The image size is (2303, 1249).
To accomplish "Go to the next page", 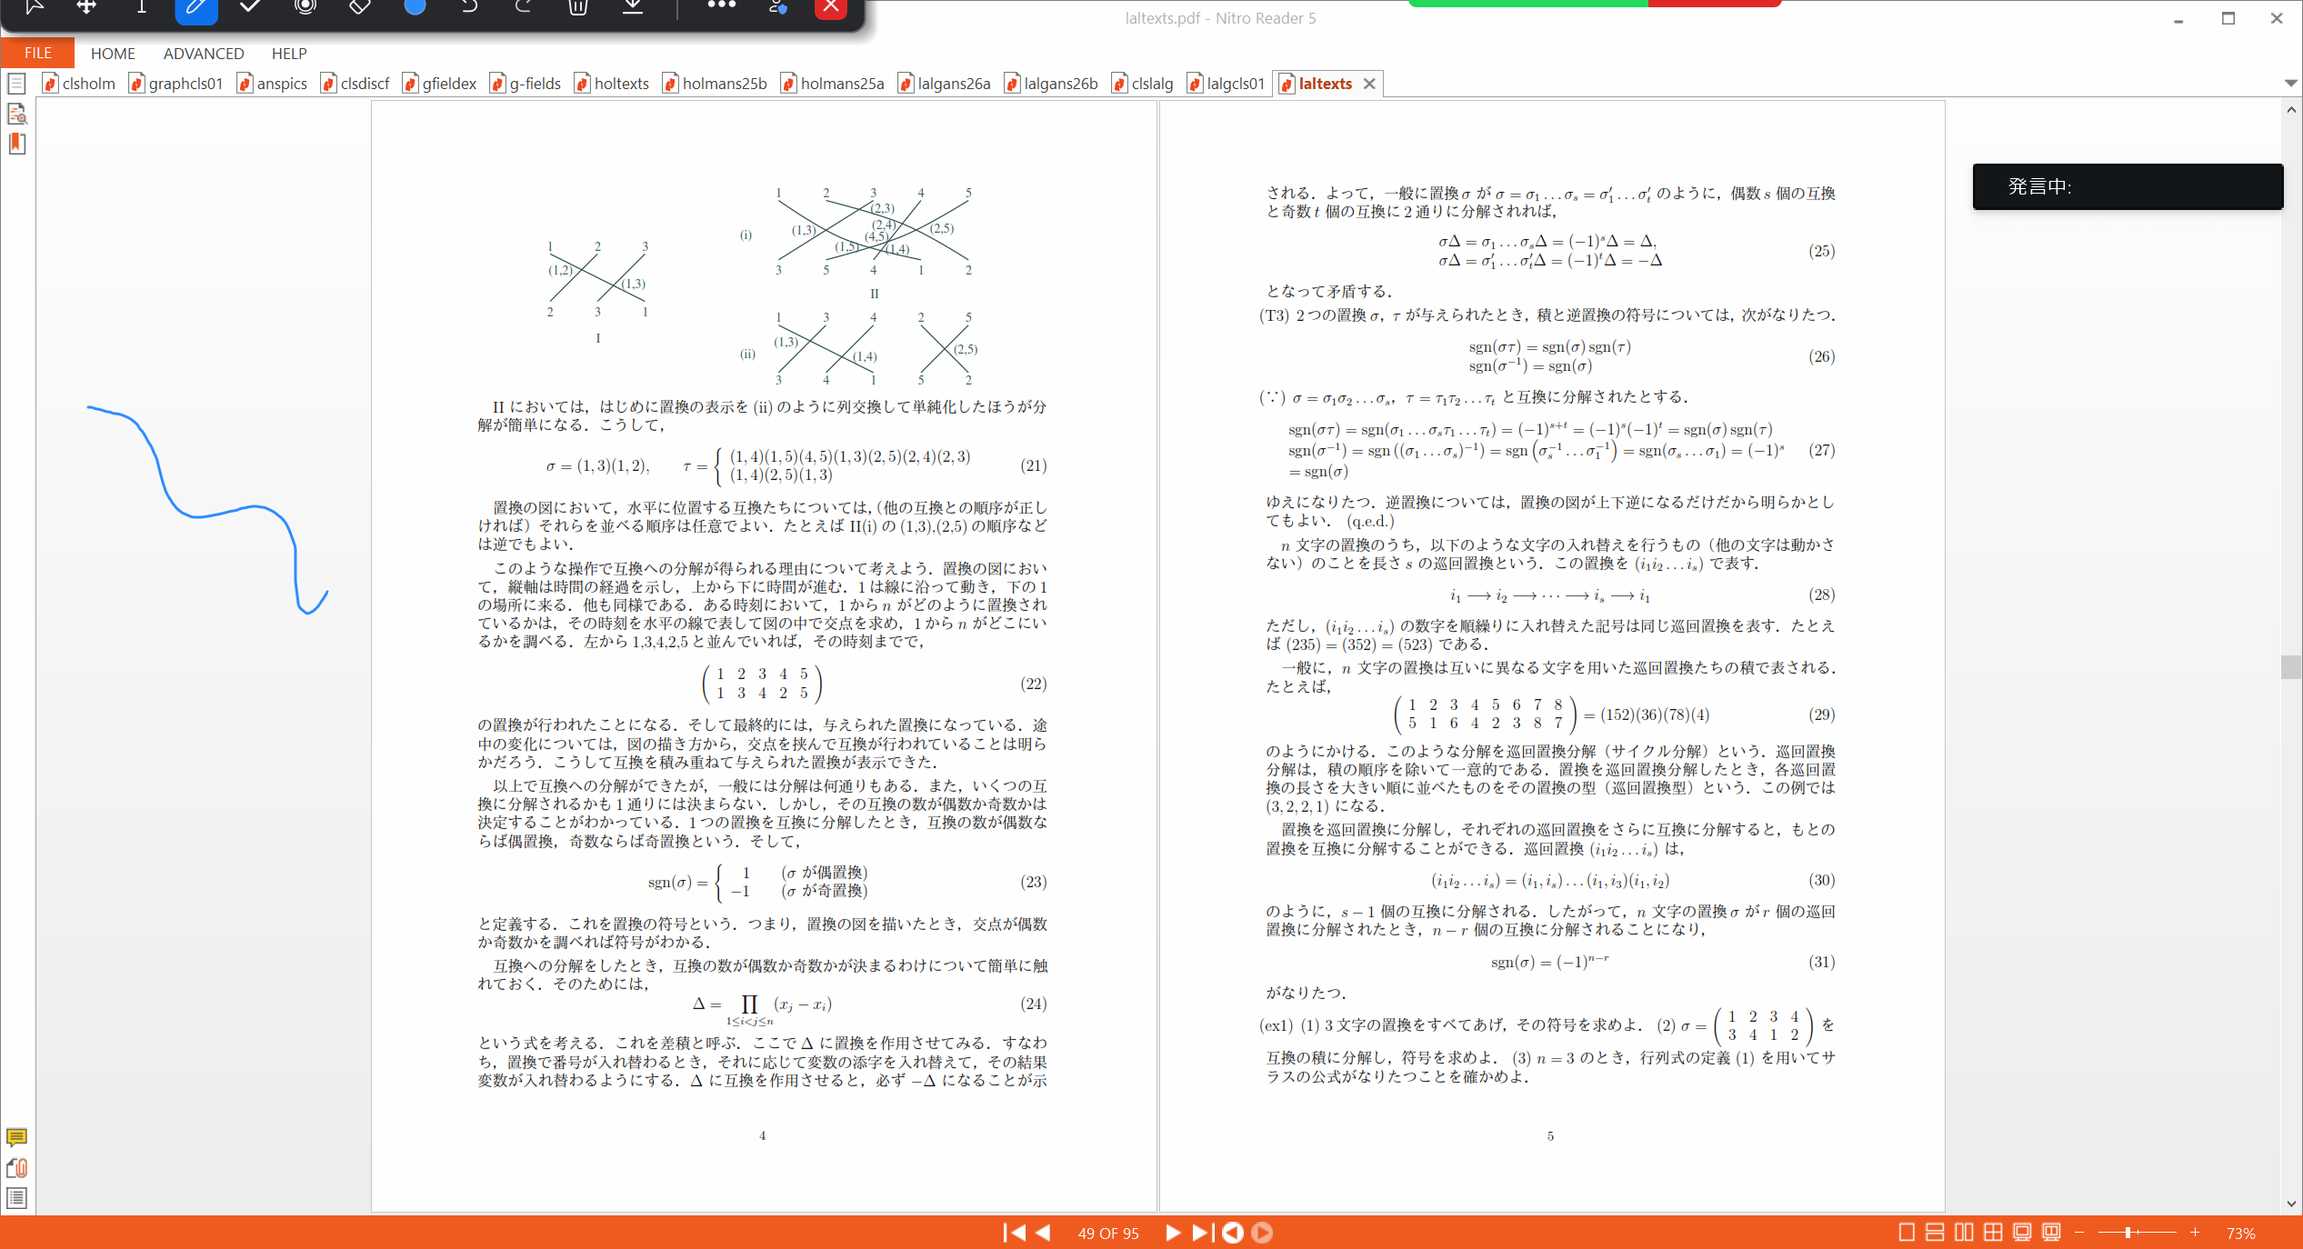I will [1173, 1233].
